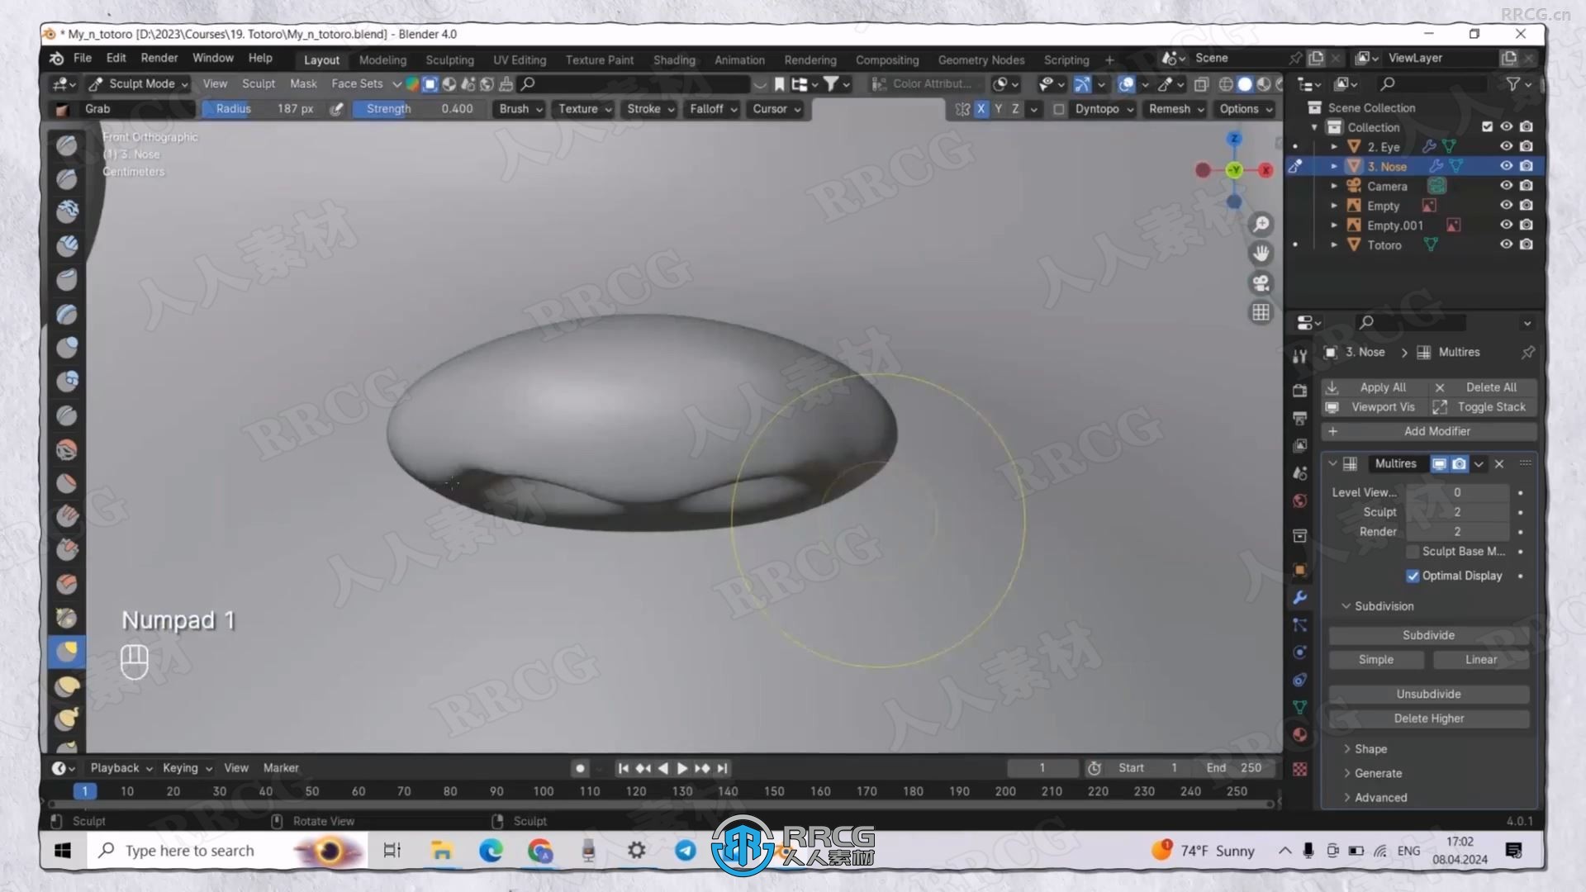Toggle auto keying record button
Image resolution: width=1586 pixels, height=892 pixels.
pos(580,768)
